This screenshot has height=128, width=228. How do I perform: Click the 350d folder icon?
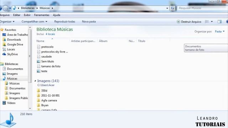38,91
